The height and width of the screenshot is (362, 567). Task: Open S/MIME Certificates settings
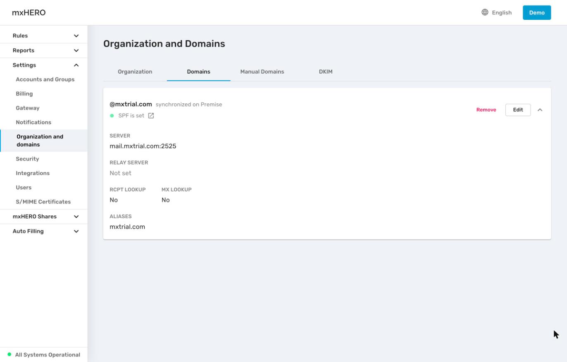click(x=43, y=202)
